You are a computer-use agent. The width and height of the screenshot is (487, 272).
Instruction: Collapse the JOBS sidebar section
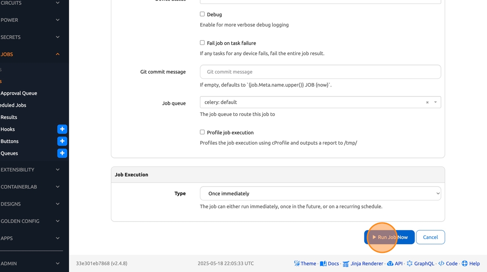[57, 54]
